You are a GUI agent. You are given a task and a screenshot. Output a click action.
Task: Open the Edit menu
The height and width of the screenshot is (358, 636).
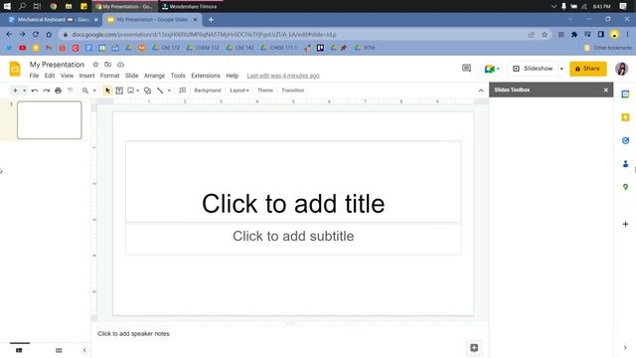tap(50, 76)
